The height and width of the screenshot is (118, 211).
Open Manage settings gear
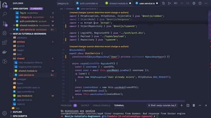5,113
